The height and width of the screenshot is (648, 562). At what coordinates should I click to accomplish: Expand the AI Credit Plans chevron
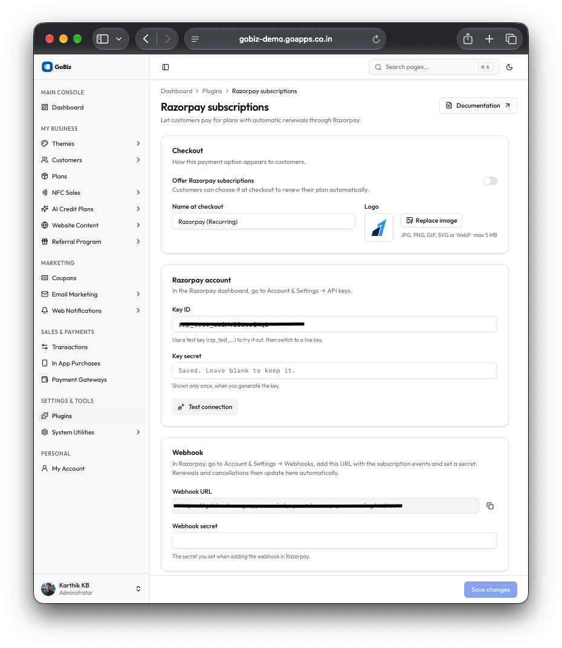coord(138,209)
